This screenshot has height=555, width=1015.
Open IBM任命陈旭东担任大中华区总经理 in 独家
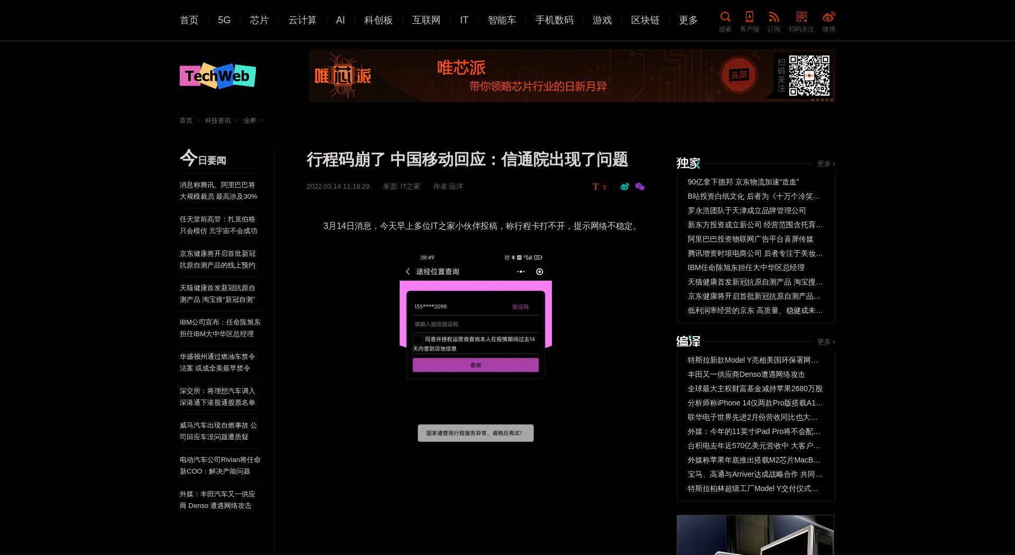pos(746,267)
